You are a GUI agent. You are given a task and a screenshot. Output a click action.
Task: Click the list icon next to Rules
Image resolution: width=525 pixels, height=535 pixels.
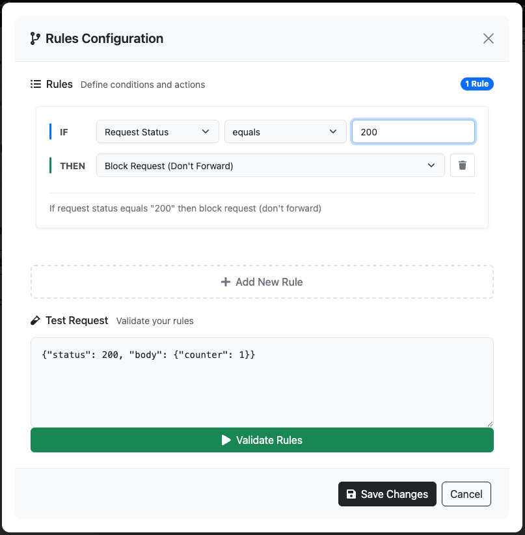pos(36,84)
